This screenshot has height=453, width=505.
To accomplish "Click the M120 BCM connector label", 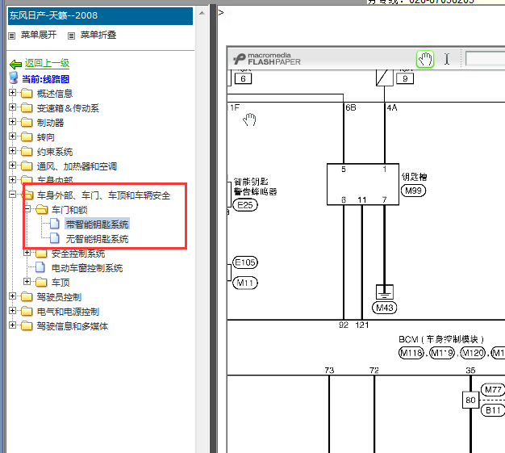I will [x=473, y=353].
